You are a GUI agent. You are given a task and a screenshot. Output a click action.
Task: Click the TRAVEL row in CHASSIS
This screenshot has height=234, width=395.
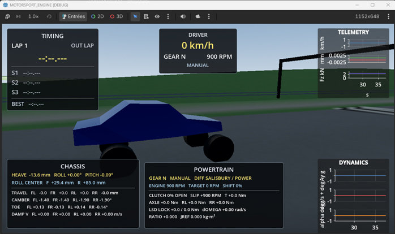tap(65, 193)
